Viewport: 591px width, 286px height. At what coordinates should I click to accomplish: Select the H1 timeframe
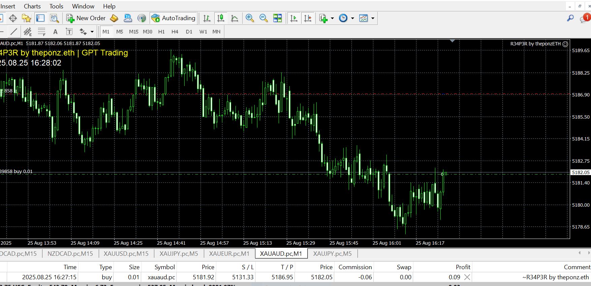click(161, 32)
